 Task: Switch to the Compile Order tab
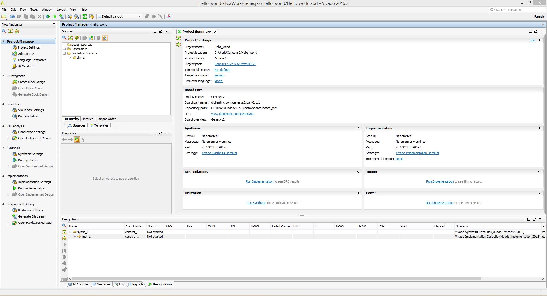106,119
